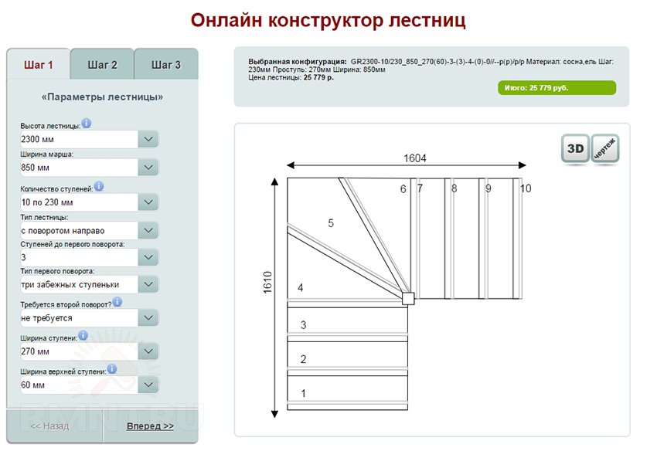Click the Вперед >> link
The height and width of the screenshot is (451, 657).
[x=150, y=426]
